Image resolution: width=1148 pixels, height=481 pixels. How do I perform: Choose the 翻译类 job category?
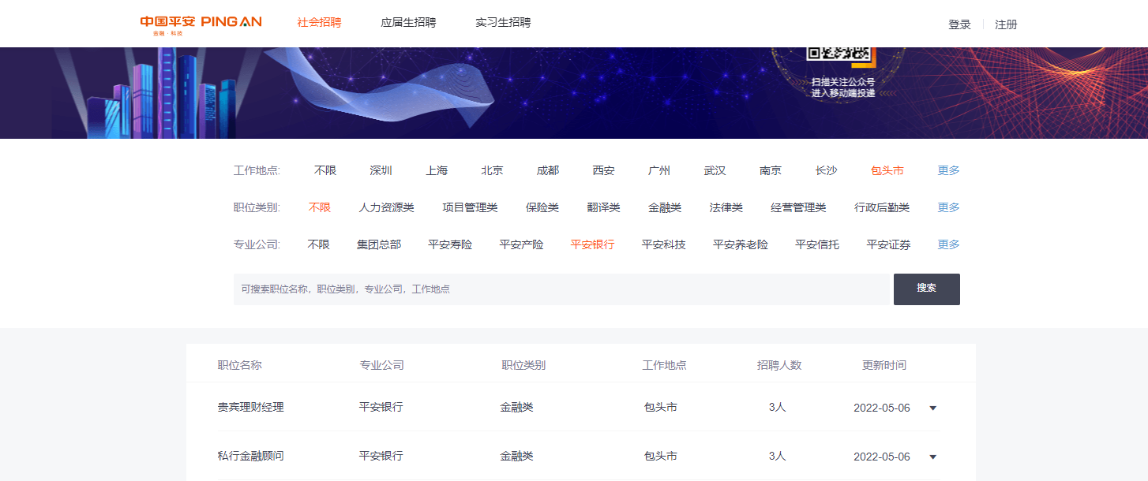tap(604, 207)
